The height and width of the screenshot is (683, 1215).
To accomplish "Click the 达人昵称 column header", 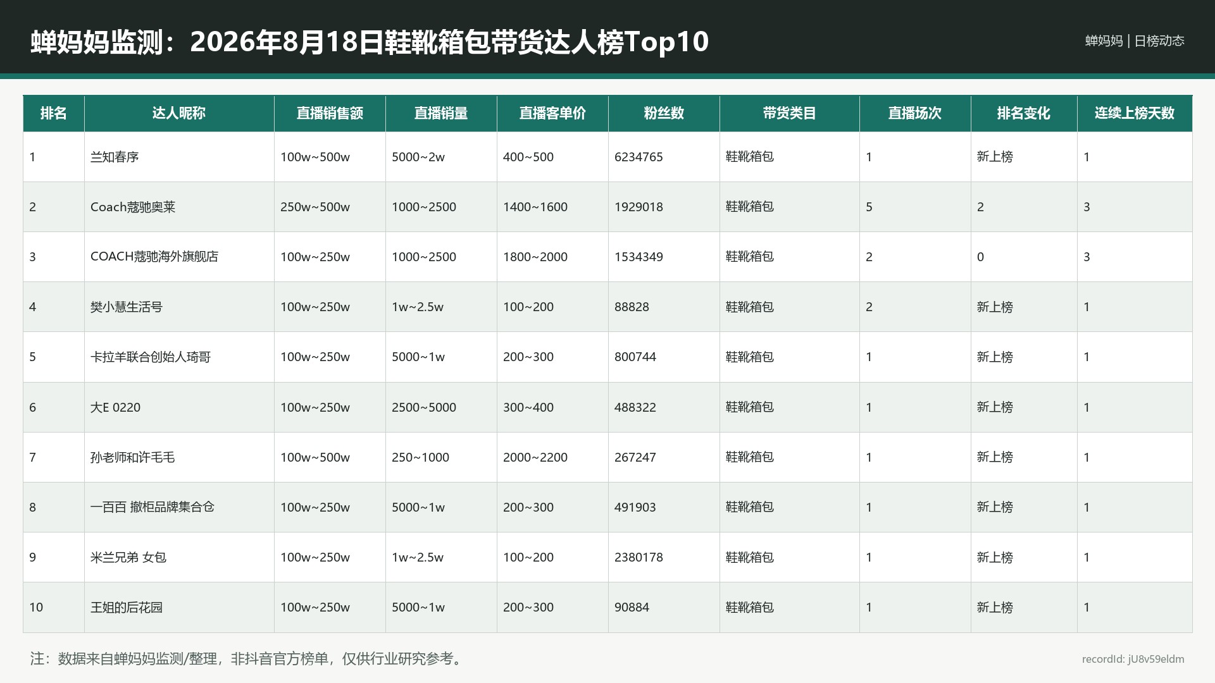I will (179, 113).
